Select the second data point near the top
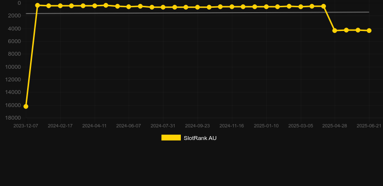The image size is (383, 186). coord(37,5)
